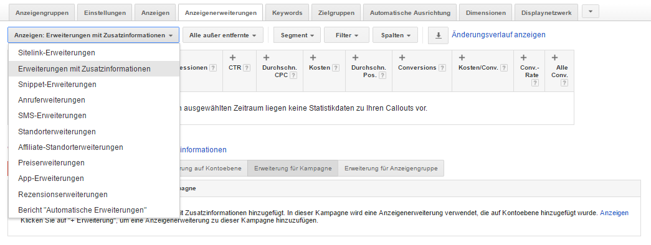The image size is (651, 245).
Task: Click the plus icon above Kosten/Conv.
Action: pyautogui.click(x=462, y=58)
